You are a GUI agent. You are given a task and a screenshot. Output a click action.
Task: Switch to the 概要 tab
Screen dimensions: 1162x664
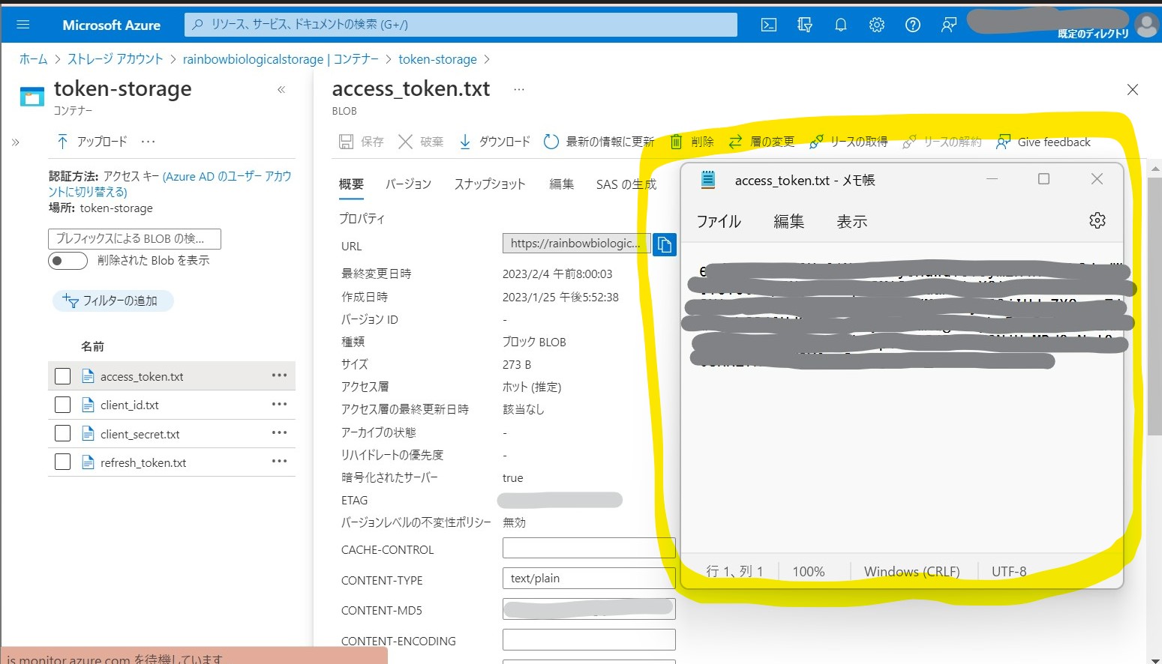point(351,184)
